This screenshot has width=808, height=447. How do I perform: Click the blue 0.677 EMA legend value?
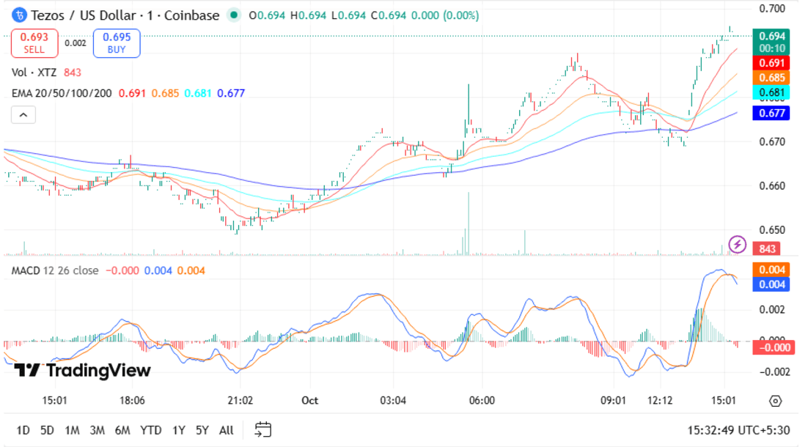tap(231, 93)
